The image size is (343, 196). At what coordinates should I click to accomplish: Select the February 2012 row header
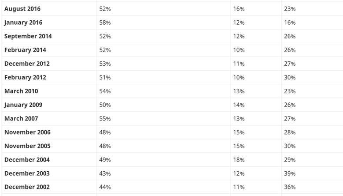(x=25, y=77)
